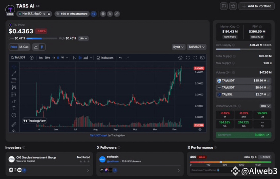Image resolution: width=280 pixels, height=179 pixels.
Task: Select the 1h chart interval
Action: 53,58
